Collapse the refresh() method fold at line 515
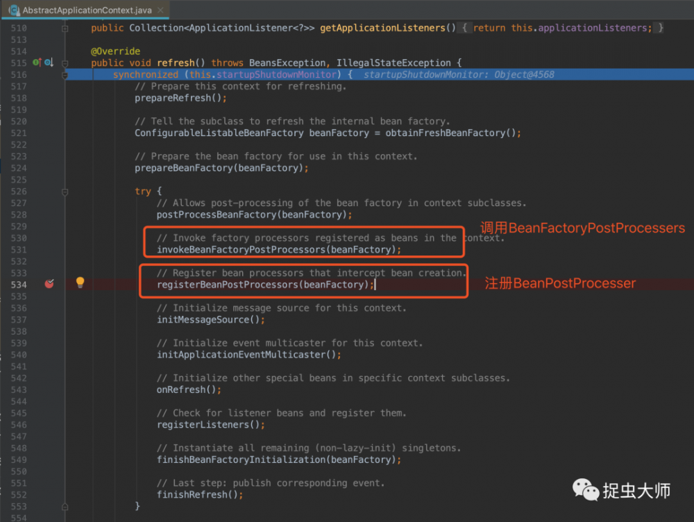 (x=65, y=63)
